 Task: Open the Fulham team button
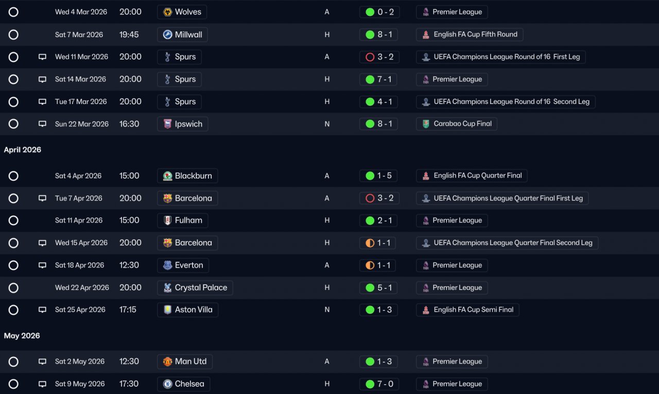pos(183,220)
